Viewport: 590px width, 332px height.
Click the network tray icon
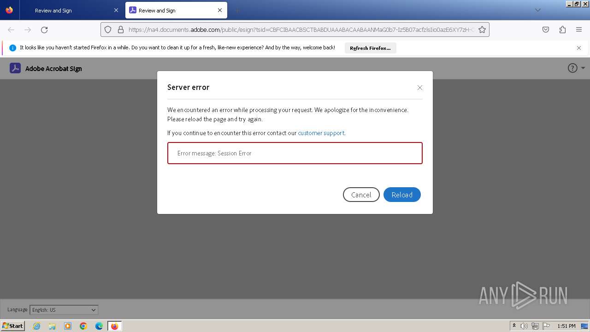click(535, 326)
